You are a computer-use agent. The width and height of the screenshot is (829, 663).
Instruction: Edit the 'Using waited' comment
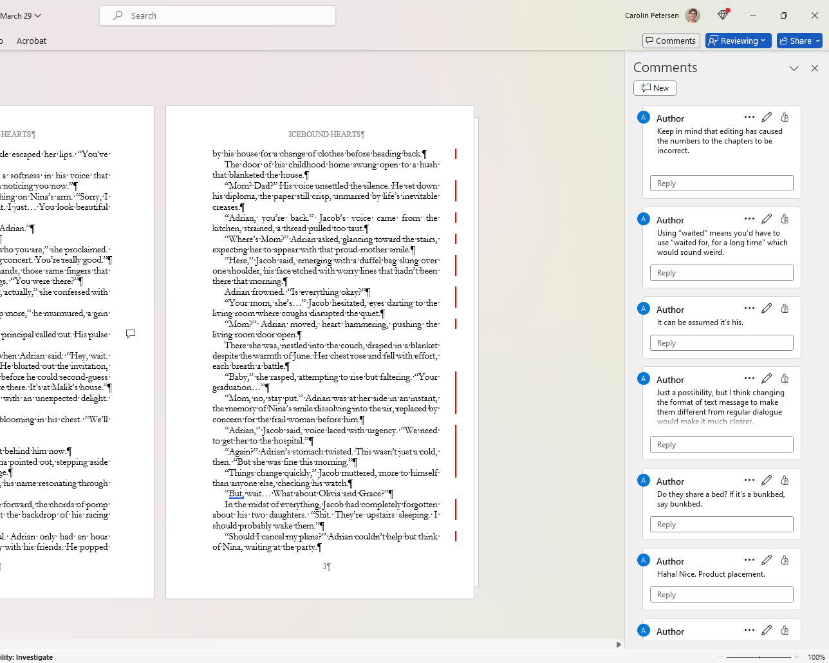tap(767, 219)
